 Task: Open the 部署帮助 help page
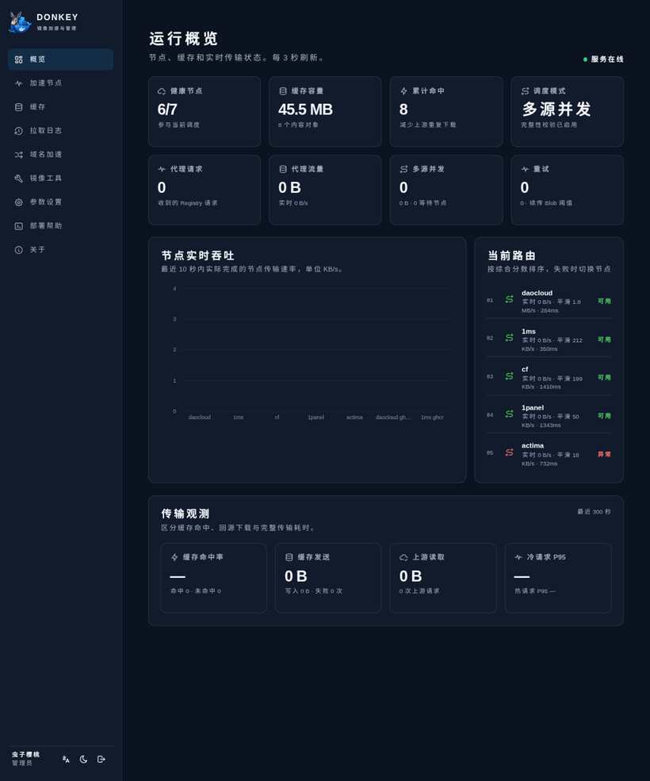[x=60, y=225]
